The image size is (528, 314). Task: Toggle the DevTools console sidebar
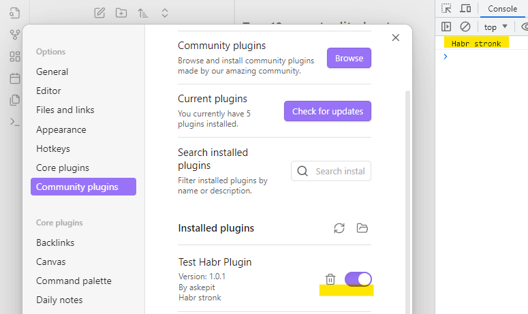[x=446, y=27]
